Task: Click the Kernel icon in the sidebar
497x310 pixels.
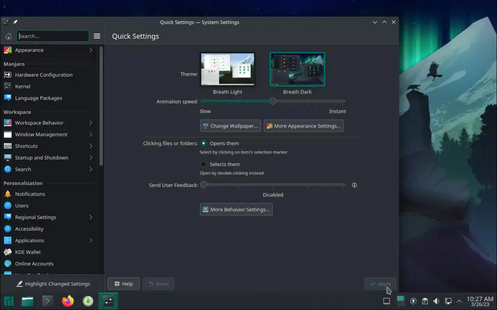Action: tap(8, 86)
